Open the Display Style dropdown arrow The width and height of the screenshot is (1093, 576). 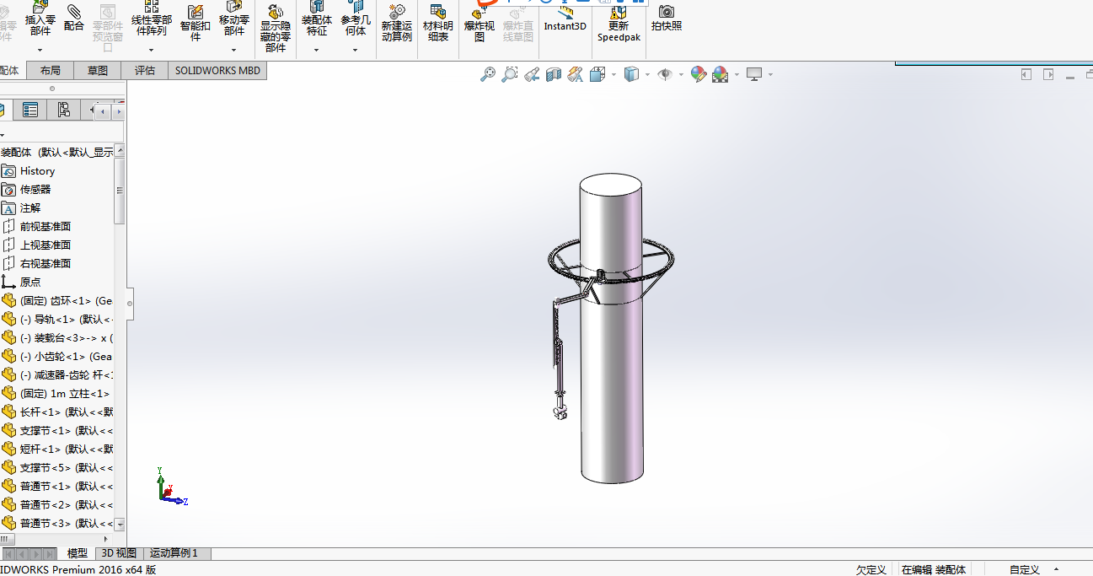[x=647, y=75]
